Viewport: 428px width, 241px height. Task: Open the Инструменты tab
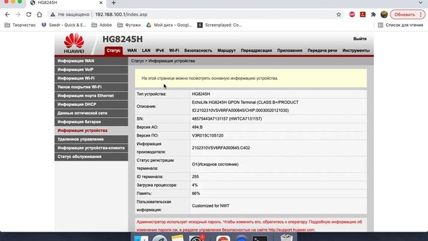(x=356, y=51)
